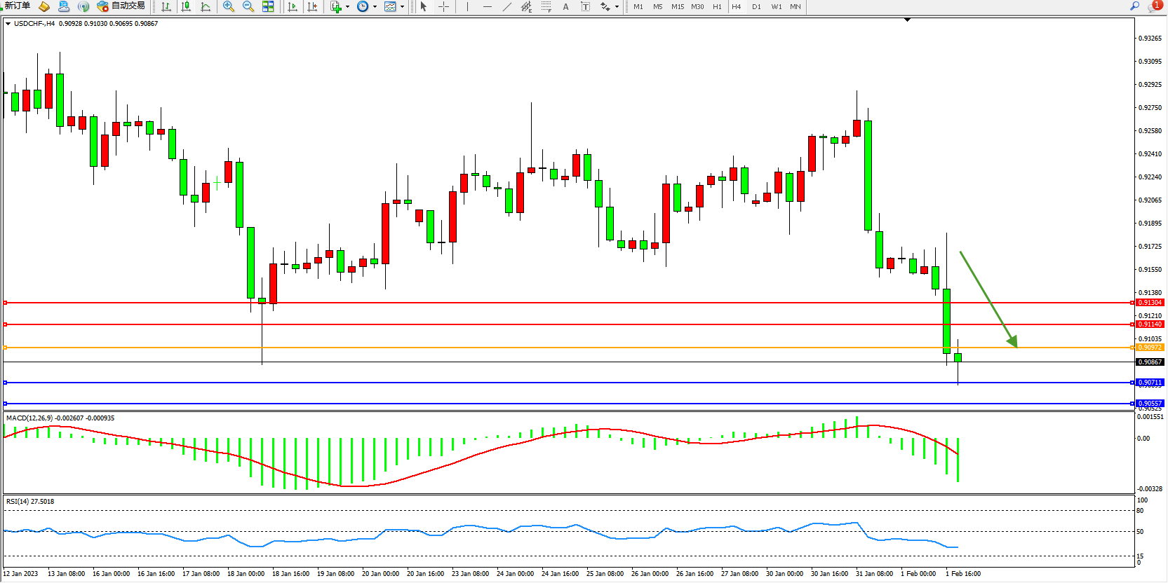
Task: Switch to the D1 timeframe
Action: (x=756, y=6)
